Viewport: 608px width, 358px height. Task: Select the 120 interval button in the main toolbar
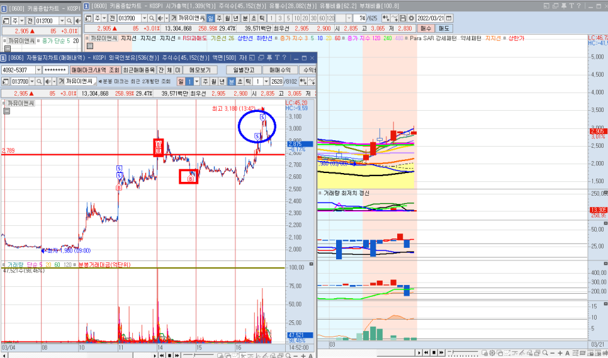point(331,18)
